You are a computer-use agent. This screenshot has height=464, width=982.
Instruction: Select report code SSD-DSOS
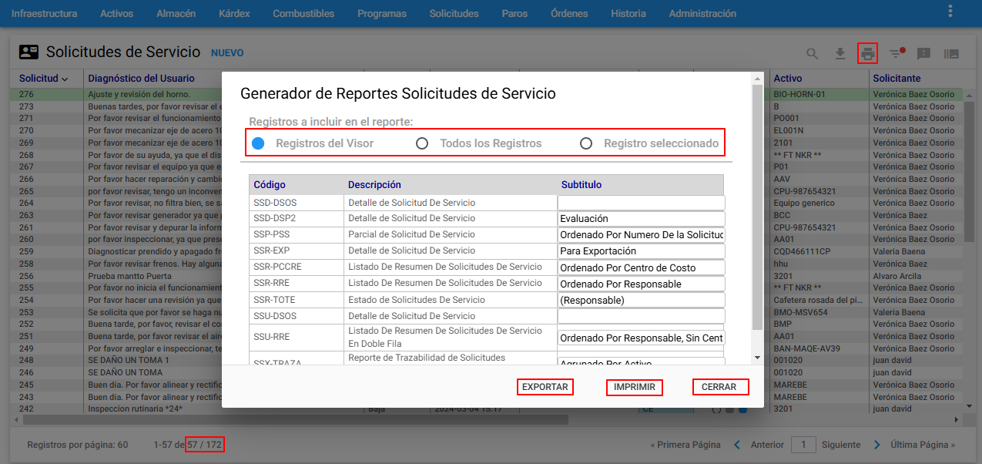[275, 203]
